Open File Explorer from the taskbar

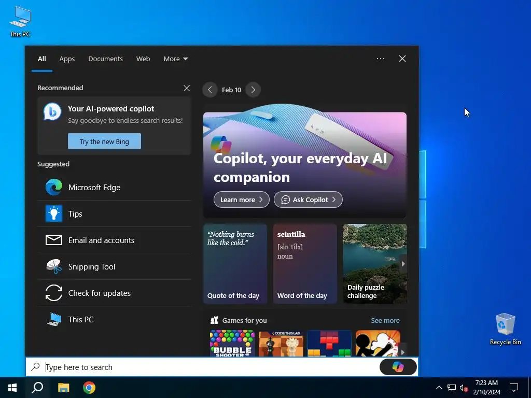point(63,388)
